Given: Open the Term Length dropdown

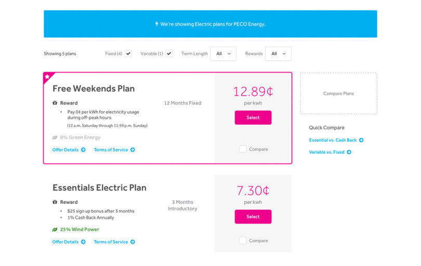Looking at the screenshot, I should [x=223, y=54].
